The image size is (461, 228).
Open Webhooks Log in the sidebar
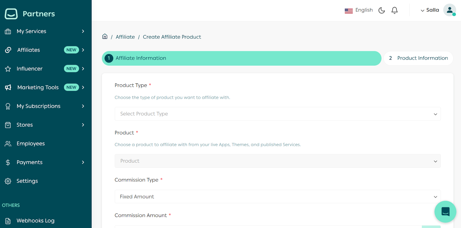click(x=35, y=221)
